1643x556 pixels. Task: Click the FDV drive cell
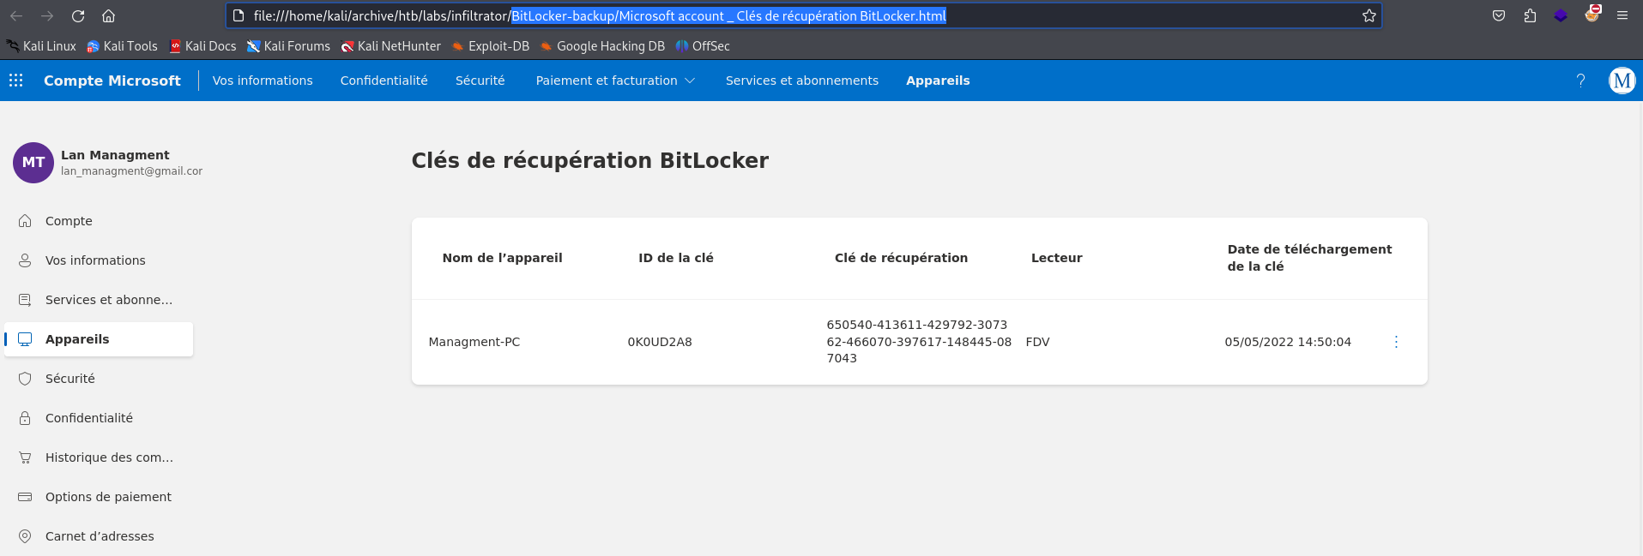pos(1038,342)
